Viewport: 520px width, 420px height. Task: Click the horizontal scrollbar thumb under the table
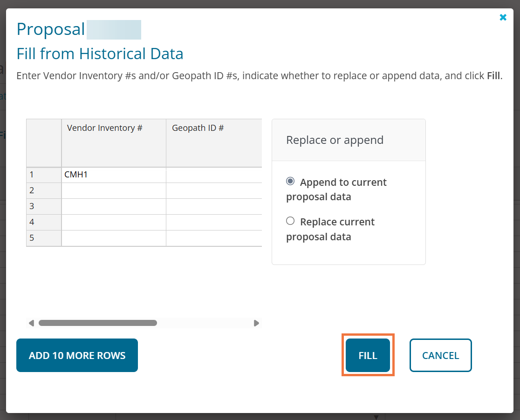[98, 323]
